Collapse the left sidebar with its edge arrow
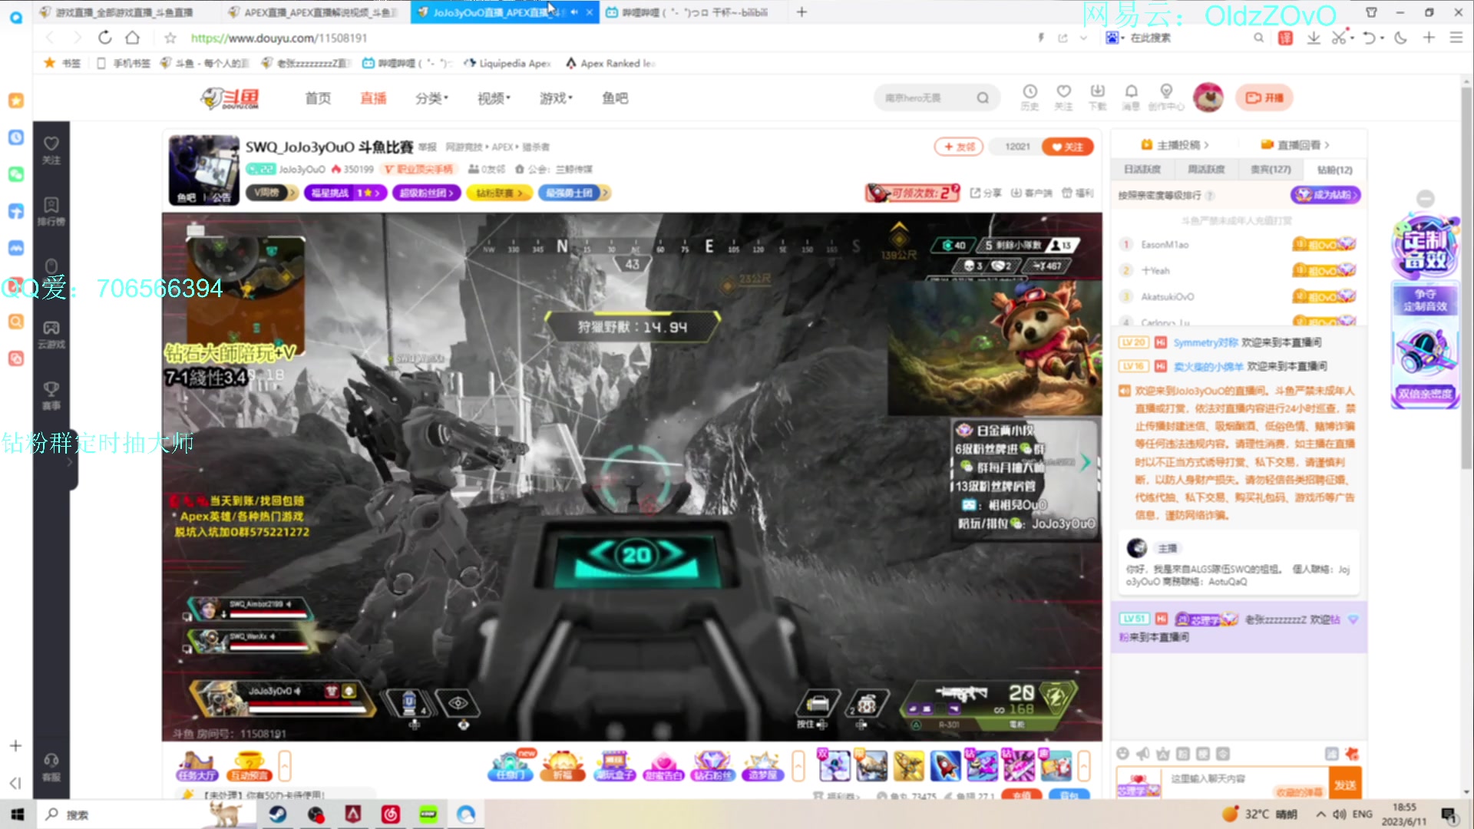This screenshot has height=829, width=1474. 71,462
